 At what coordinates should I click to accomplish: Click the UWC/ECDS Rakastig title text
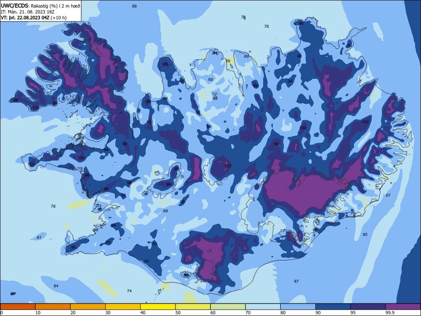40,5
